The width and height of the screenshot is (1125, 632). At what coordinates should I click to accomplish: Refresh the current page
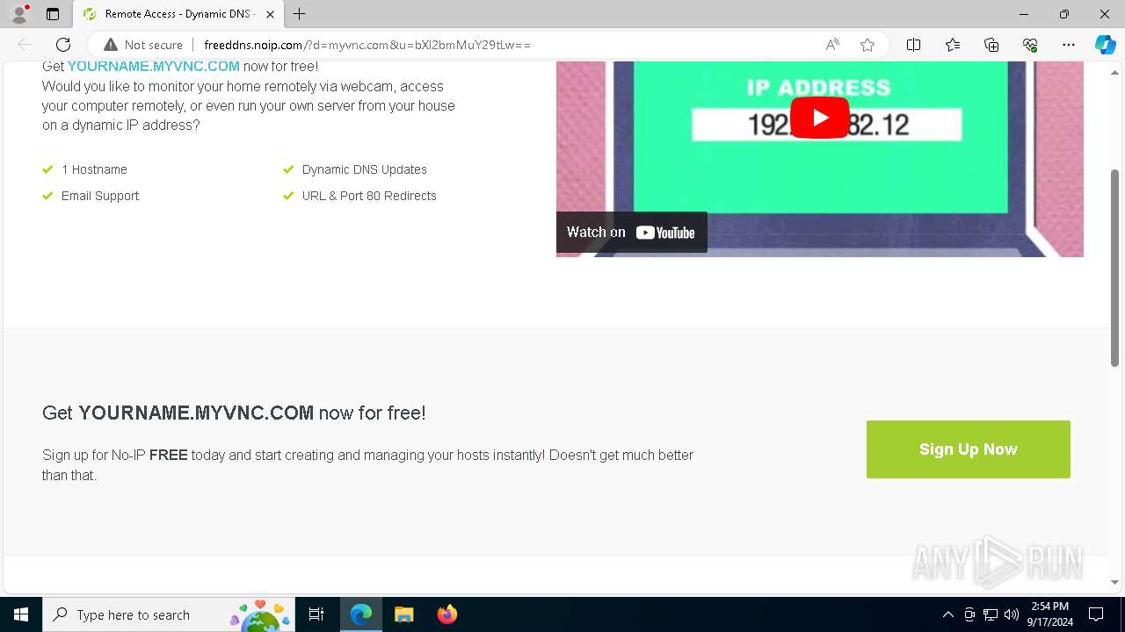click(x=63, y=45)
